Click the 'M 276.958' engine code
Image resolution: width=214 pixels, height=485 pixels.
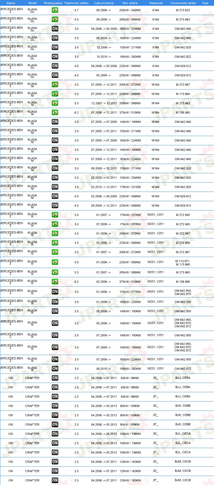pos(183,243)
